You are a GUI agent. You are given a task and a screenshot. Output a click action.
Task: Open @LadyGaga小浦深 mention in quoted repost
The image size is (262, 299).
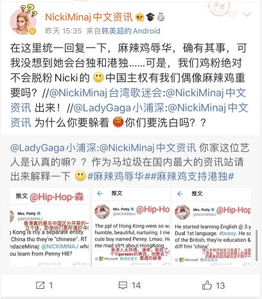[x=53, y=148]
